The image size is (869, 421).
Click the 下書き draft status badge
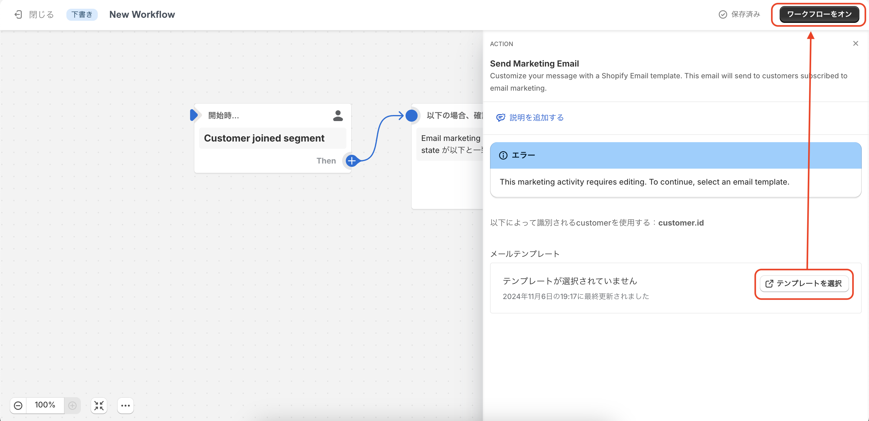(x=82, y=14)
